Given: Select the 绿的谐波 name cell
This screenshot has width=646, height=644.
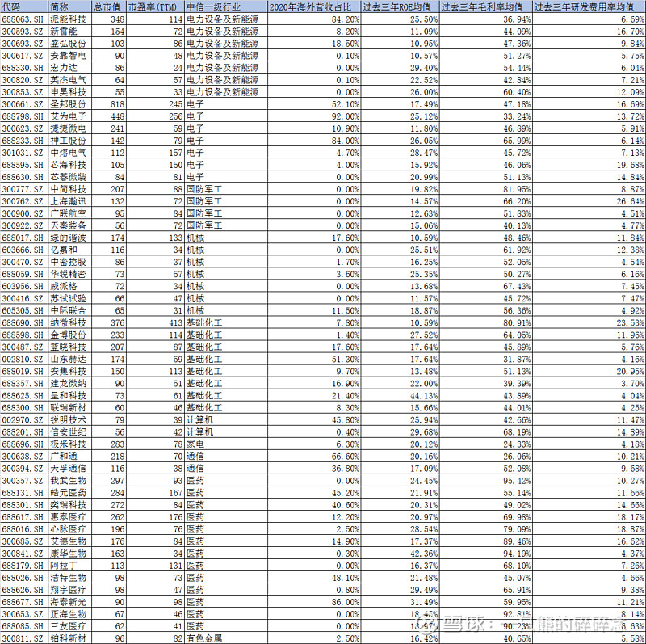Looking at the screenshot, I should tap(69, 238).
